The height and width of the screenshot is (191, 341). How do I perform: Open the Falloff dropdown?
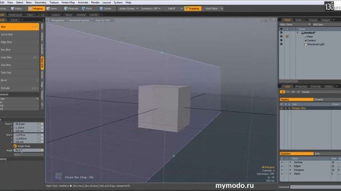(175, 8)
